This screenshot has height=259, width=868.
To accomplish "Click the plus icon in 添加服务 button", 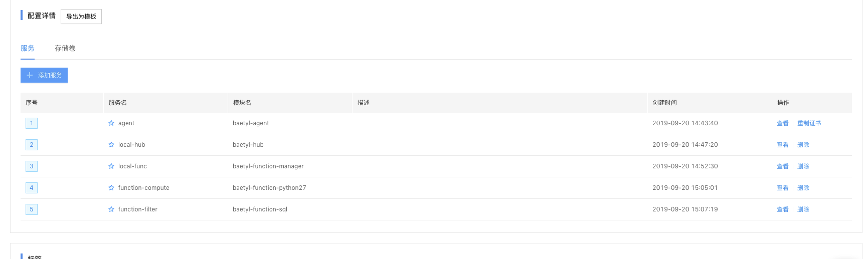I will tap(30, 75).
